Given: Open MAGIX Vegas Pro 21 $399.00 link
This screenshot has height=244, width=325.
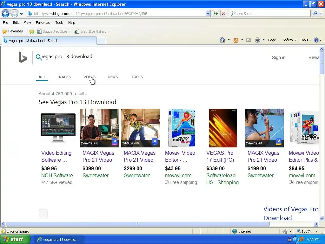Looking at the screenshot, I should [x=98, y=156].
